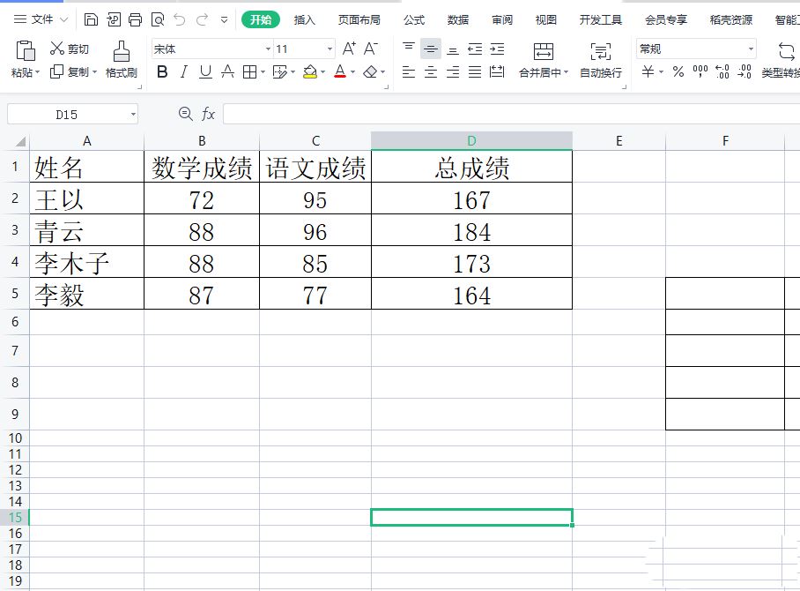
Task: Toggle strikethrough text icon
Action: pos(227,72)
